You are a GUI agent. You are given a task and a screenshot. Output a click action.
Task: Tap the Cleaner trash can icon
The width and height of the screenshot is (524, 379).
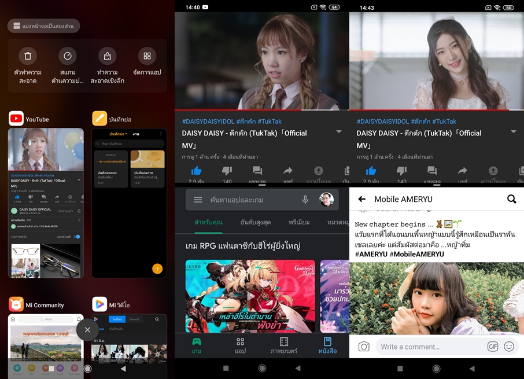[x=28, y=56]
